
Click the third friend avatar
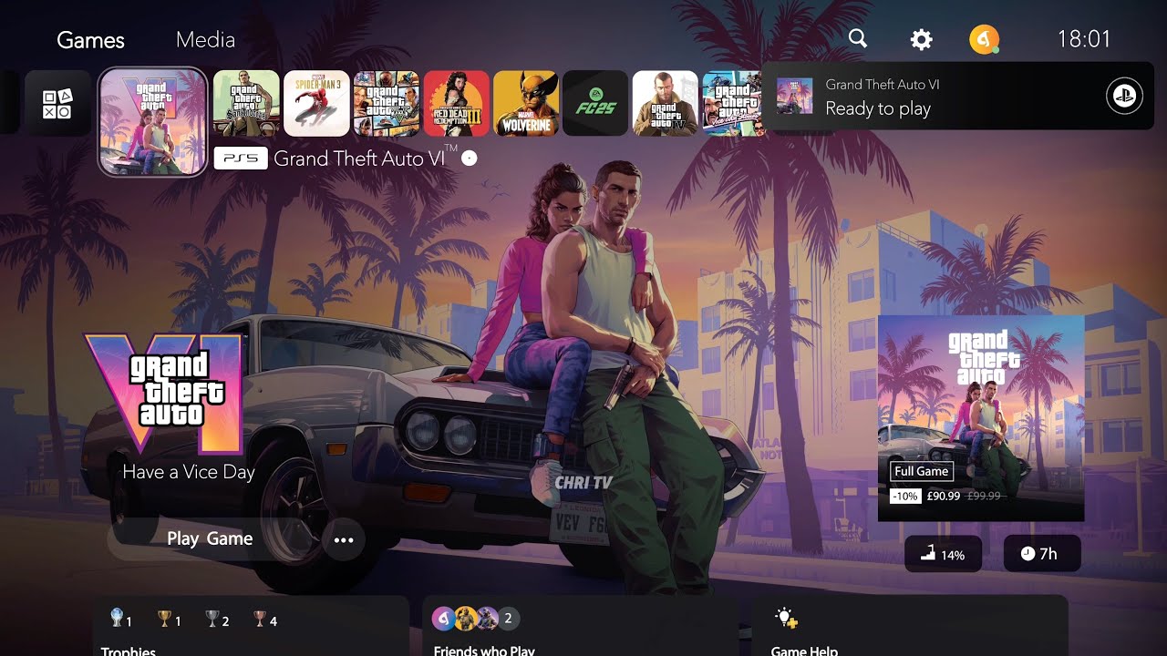(x=487, y=618)
